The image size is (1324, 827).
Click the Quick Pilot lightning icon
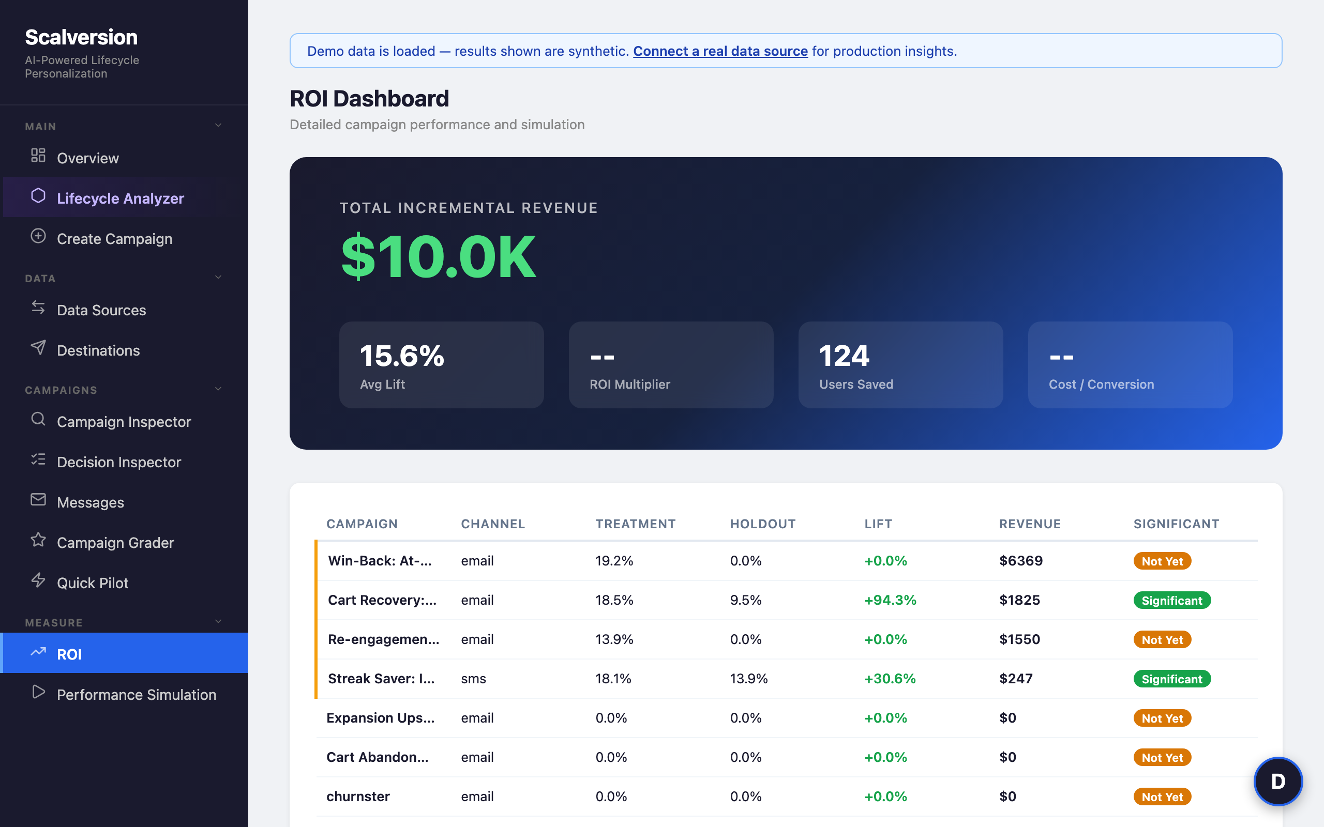pyautogui.click(x=38, y=580)
